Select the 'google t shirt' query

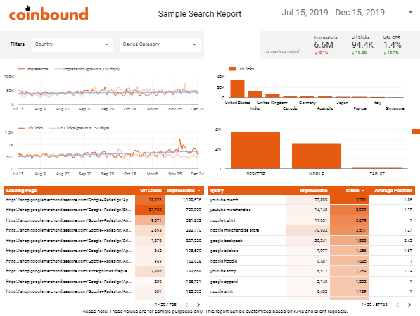[x=222, y=220]
